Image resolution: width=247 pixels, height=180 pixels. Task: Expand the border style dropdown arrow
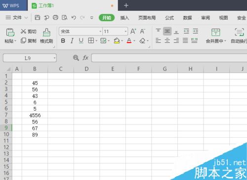click(x=96, y=41)
